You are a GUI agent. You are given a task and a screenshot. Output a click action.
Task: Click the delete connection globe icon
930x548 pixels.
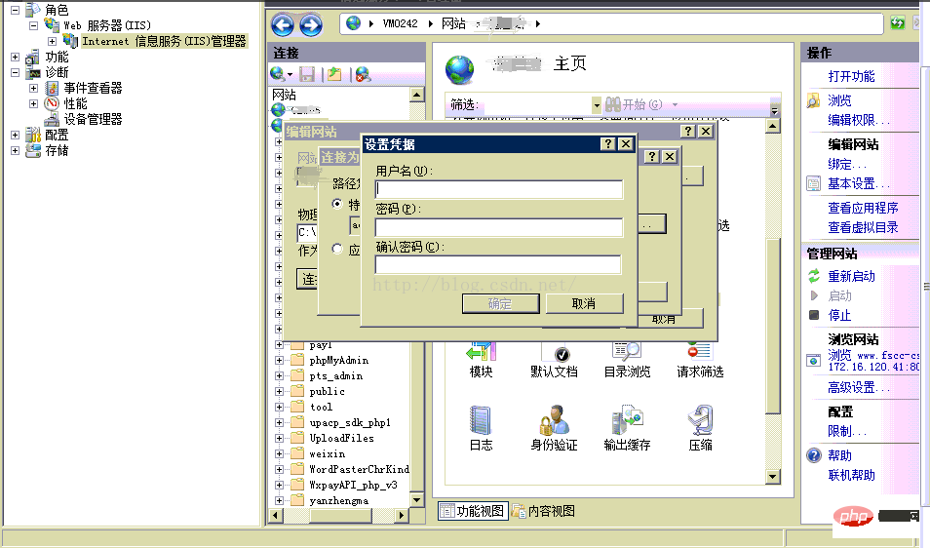click(363, 74)
